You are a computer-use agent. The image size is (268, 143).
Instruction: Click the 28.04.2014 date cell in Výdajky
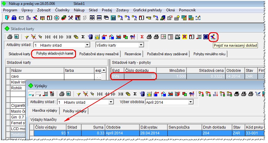(x=153, y=133)
